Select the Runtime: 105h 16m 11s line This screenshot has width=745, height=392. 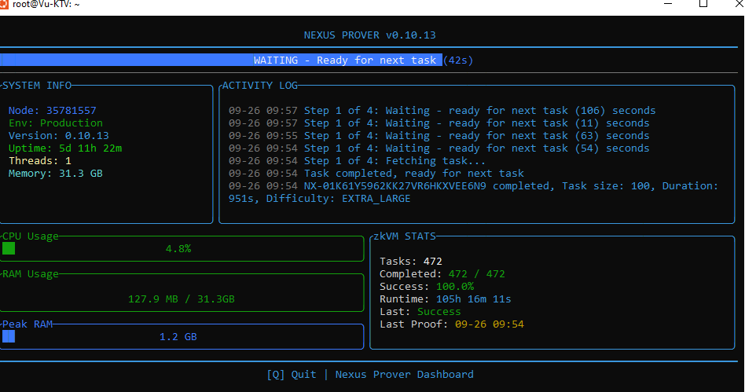446,299
